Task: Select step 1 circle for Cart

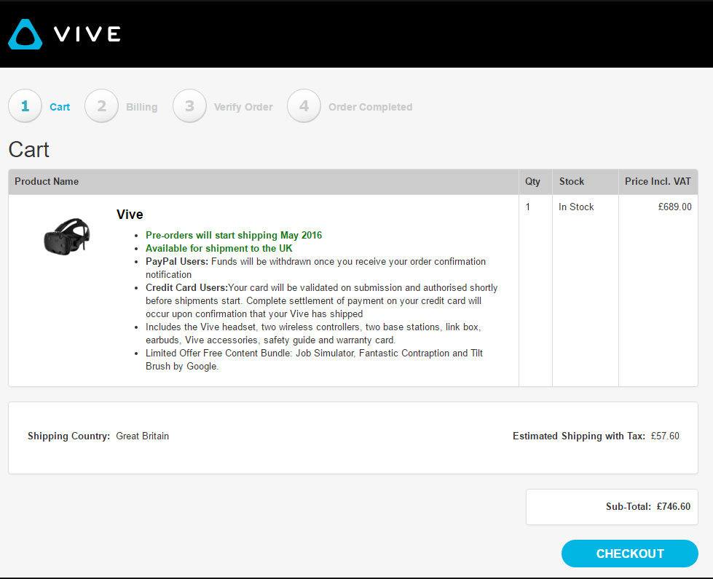Action: (x=25, y=105)
